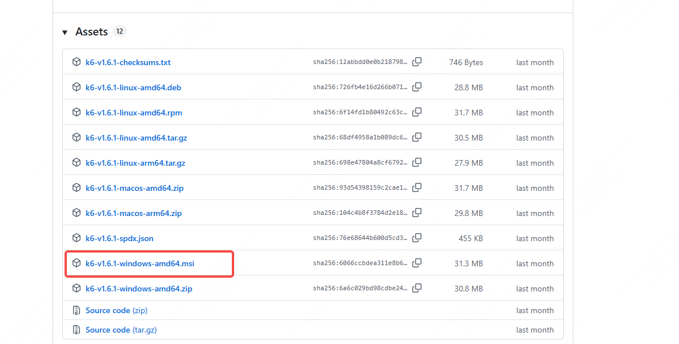This screenshot has width=679, height=344.
Task: Click package icon beside windows-amd64.zip
Action: point(77,288)
